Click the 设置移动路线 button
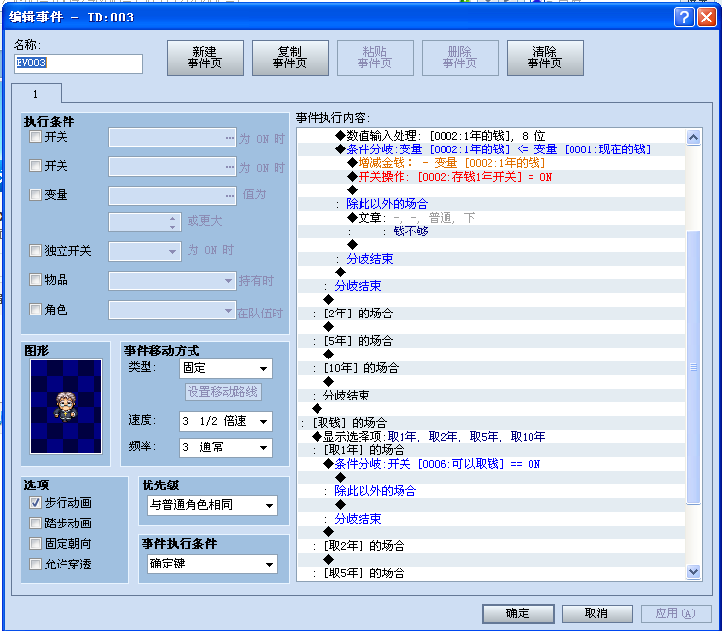 (x=223, y=392)
